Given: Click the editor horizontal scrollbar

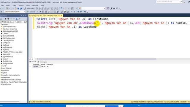Looking at the screenshot, I should 97,59.
